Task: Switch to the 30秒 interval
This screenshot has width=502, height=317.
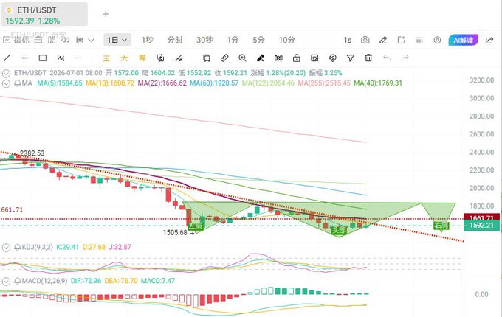Action: tap(204, 40)
